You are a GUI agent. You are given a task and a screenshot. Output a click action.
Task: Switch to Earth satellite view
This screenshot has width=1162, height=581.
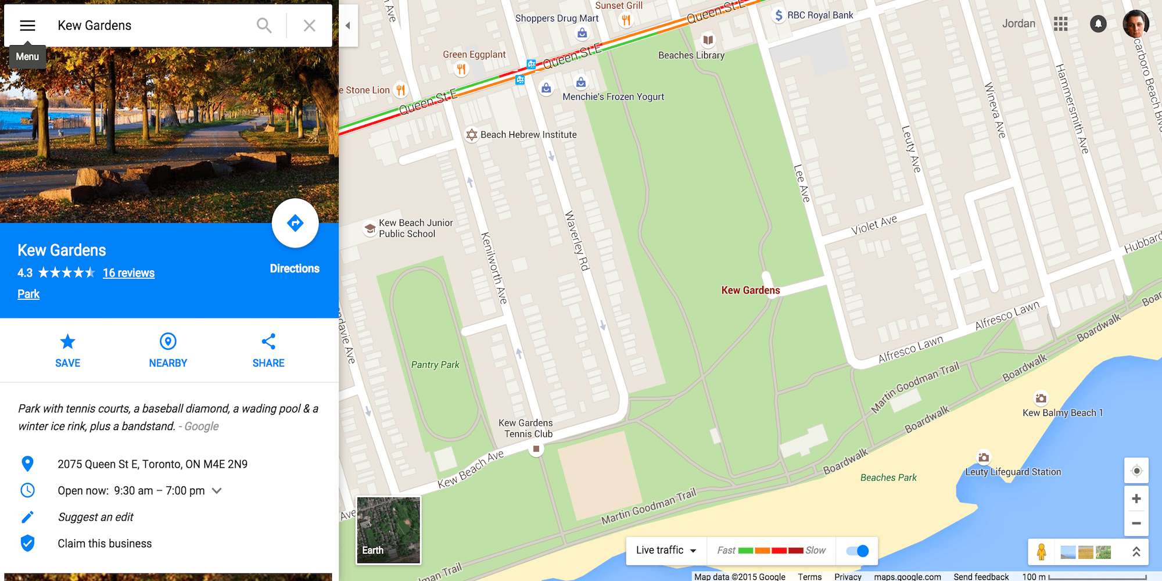[388, 530]
